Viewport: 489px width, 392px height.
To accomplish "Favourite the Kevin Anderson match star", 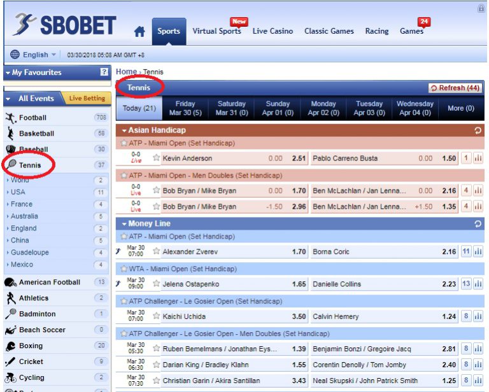I will (x=156, y=158).
